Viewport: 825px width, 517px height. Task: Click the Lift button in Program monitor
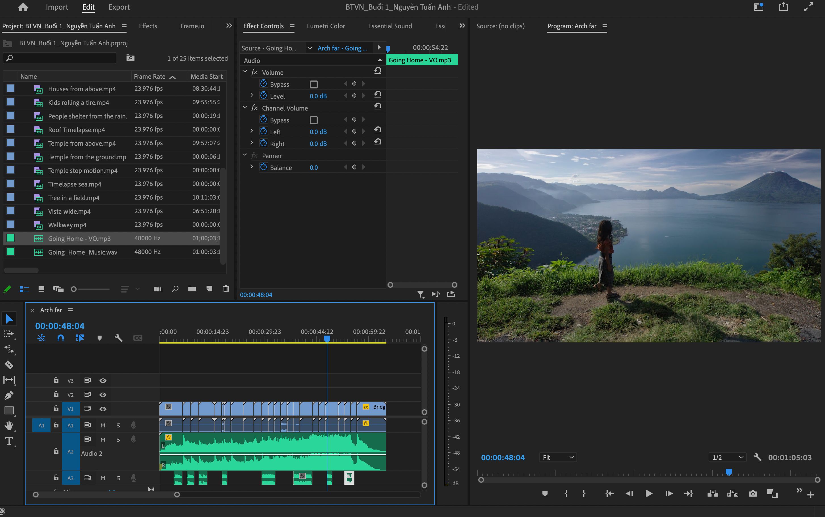point(713,493)
